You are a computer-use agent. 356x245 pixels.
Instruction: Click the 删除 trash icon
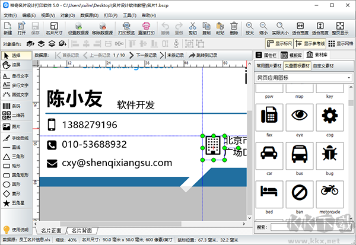tap(234, 28)
